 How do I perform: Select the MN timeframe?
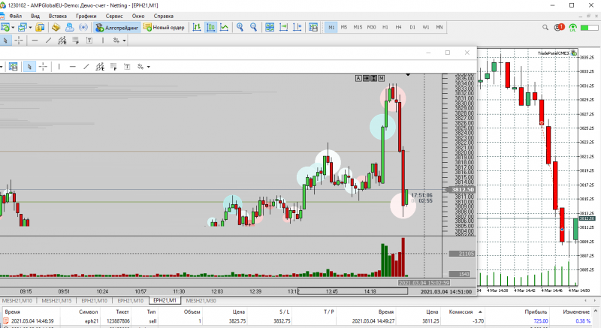[439, 27]
